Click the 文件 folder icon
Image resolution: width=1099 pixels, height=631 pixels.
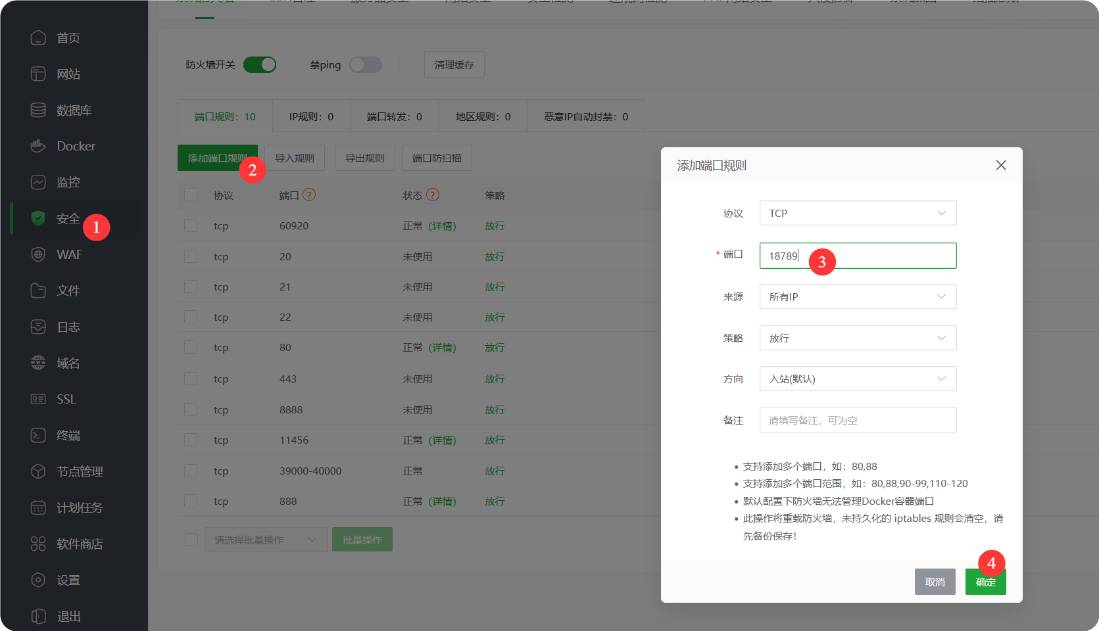pyautogui.click(x=38, y=291)
